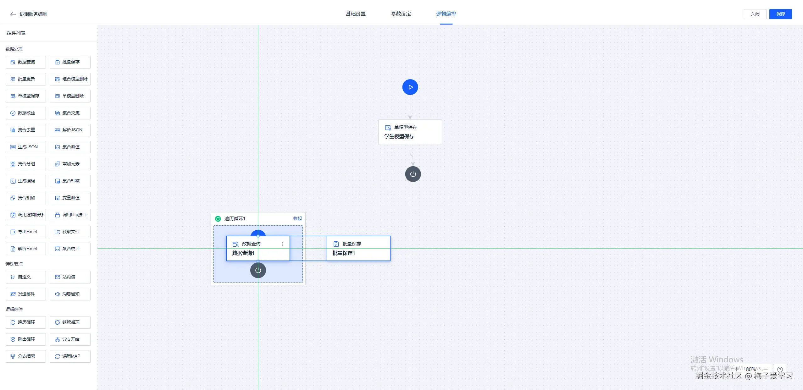Select the 批量保存1 node on canvas

pos(358,249)
